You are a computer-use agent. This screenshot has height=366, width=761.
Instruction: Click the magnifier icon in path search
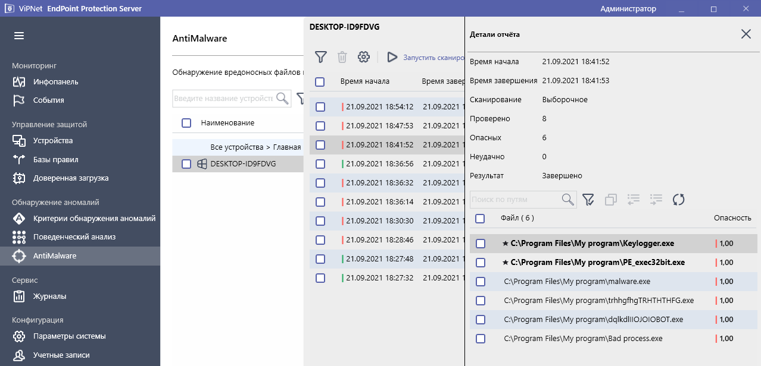coord(569,200)
